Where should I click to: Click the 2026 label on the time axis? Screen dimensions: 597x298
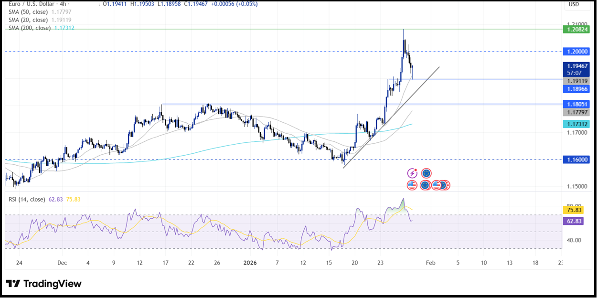(x=249, y=263)
